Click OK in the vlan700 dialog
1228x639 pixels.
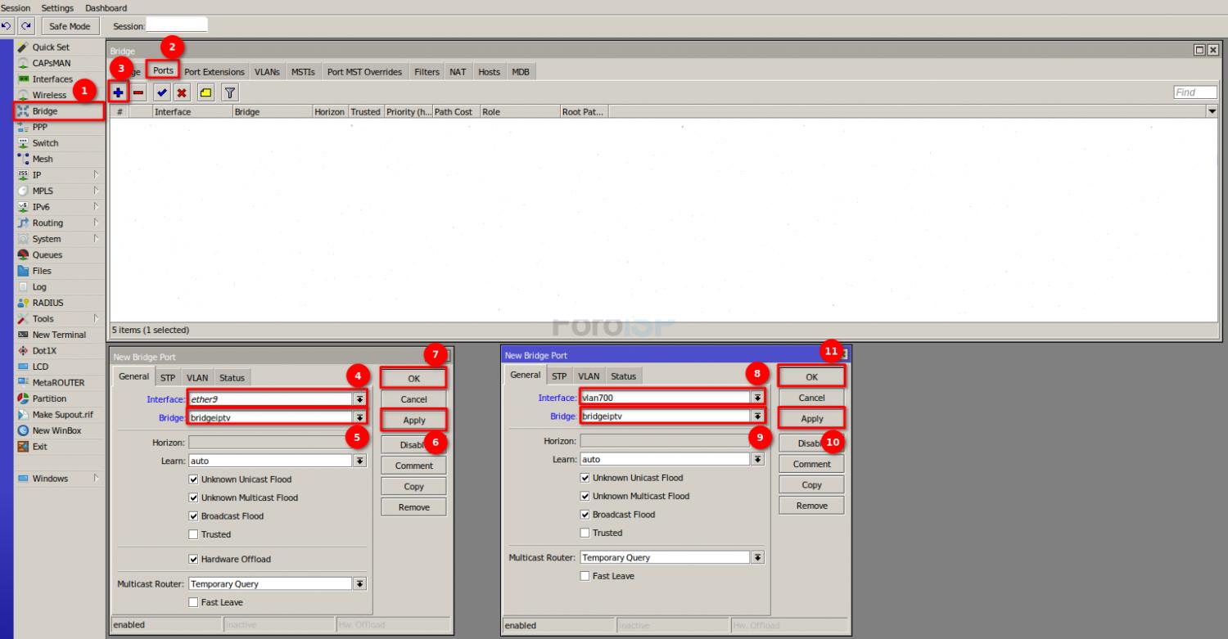click(x=811, y=377)
